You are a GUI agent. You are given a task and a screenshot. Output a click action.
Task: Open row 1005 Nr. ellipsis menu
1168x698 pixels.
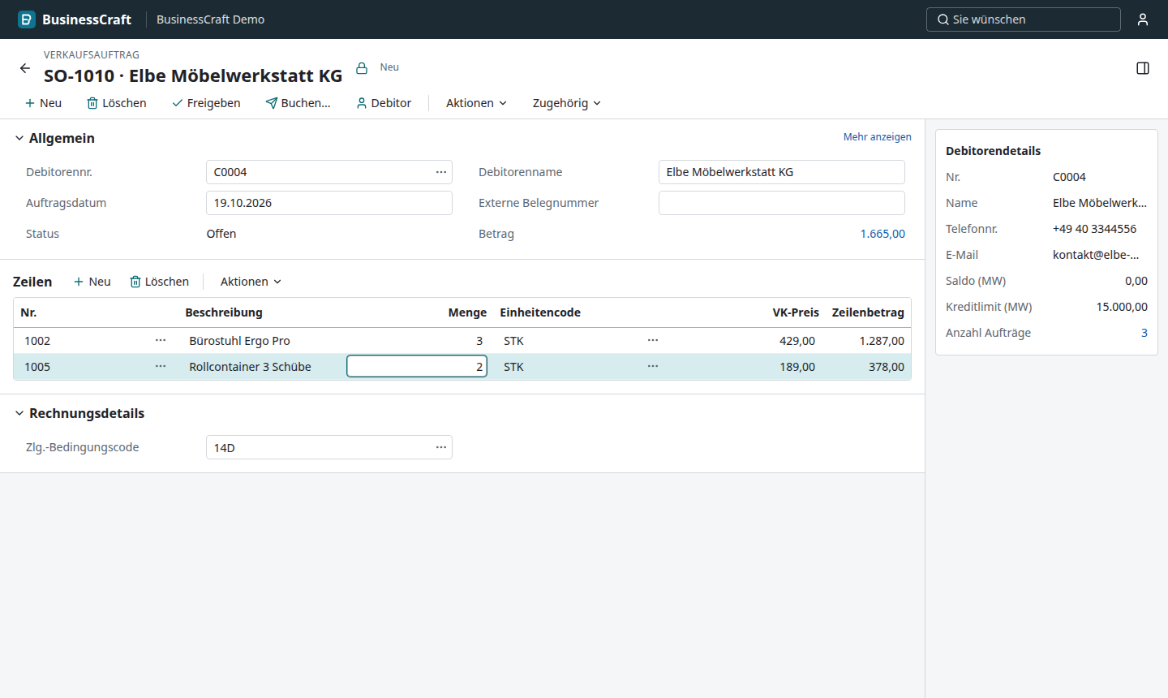161,367
